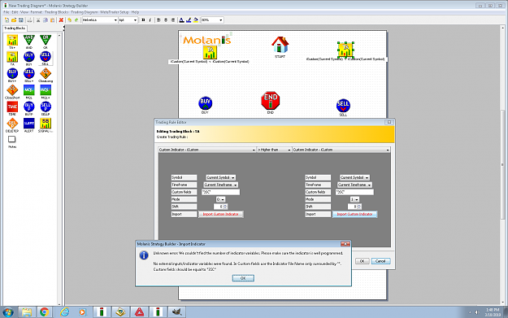Select the CloseShort block in palette
Viewport: 508px width, 318px height.
12,90
